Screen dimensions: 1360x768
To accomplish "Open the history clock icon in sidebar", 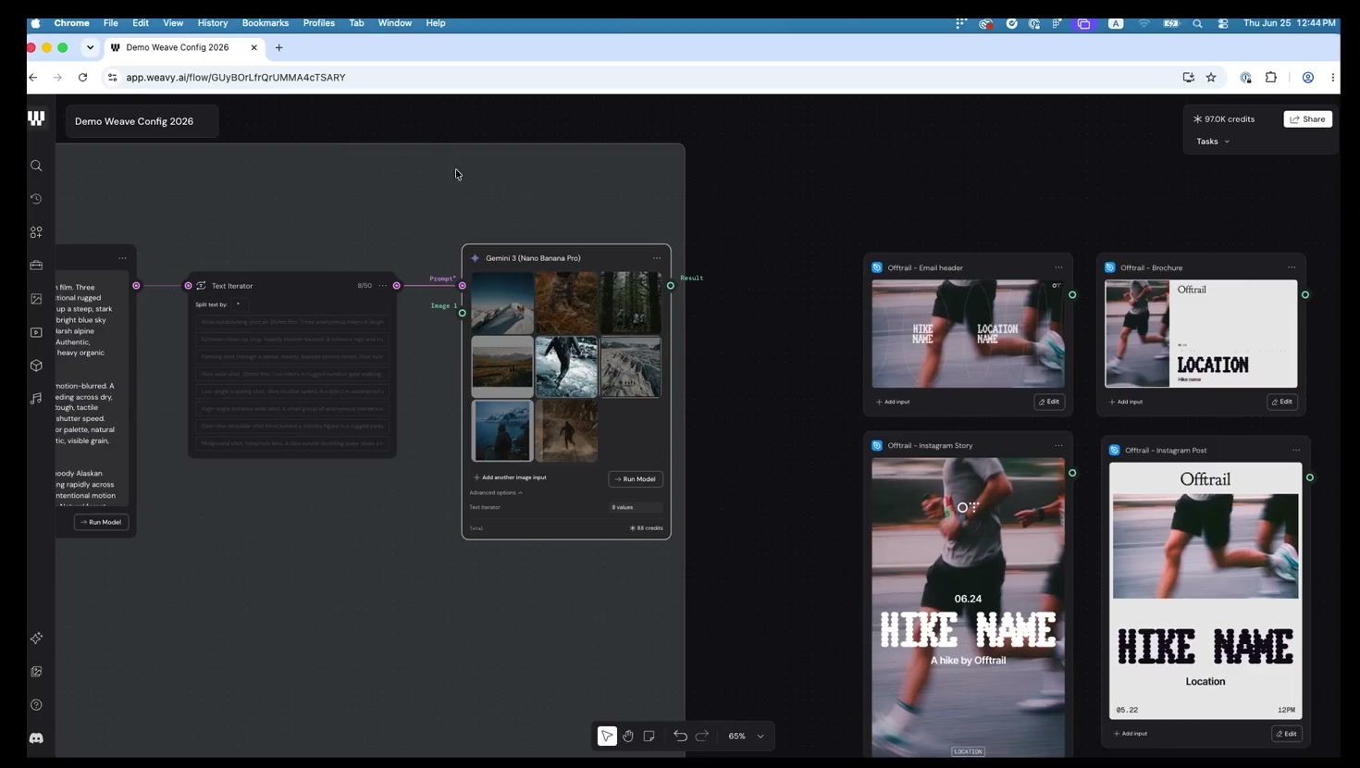I will point(36,199).
